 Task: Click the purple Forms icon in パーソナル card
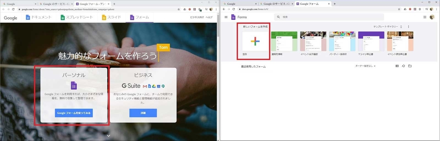[74, 86]
